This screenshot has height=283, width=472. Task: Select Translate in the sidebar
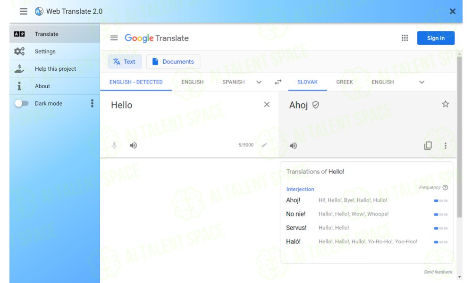point(54,34)
